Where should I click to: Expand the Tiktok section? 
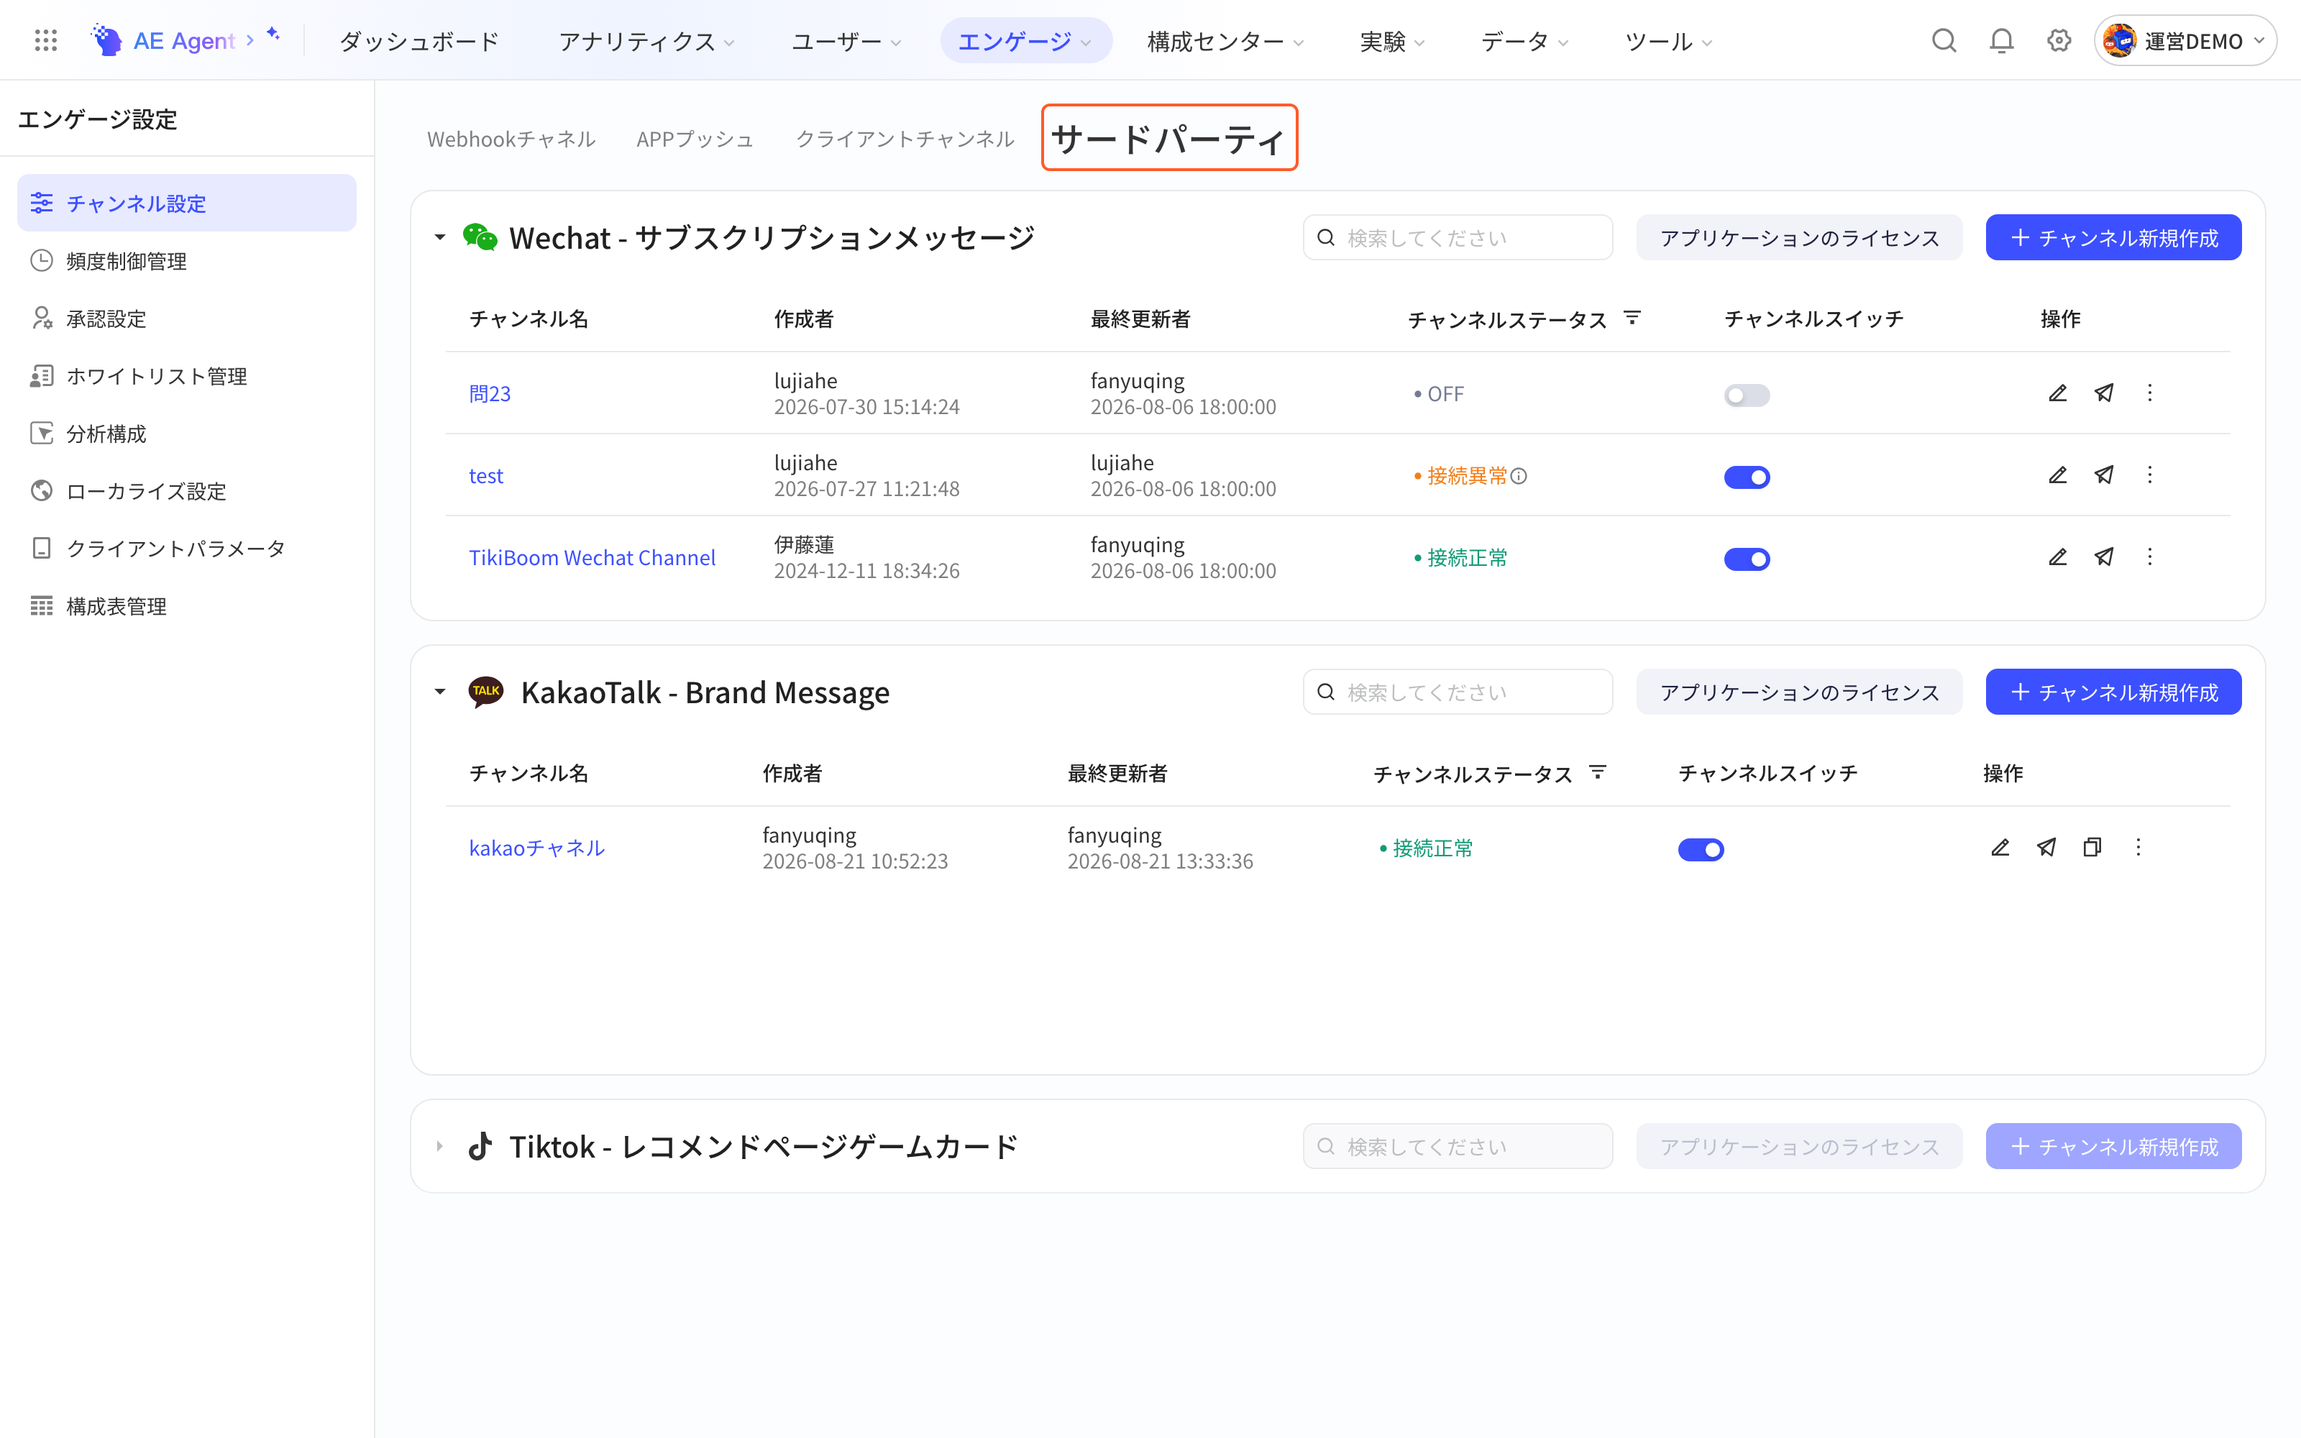coord(439,1146)
